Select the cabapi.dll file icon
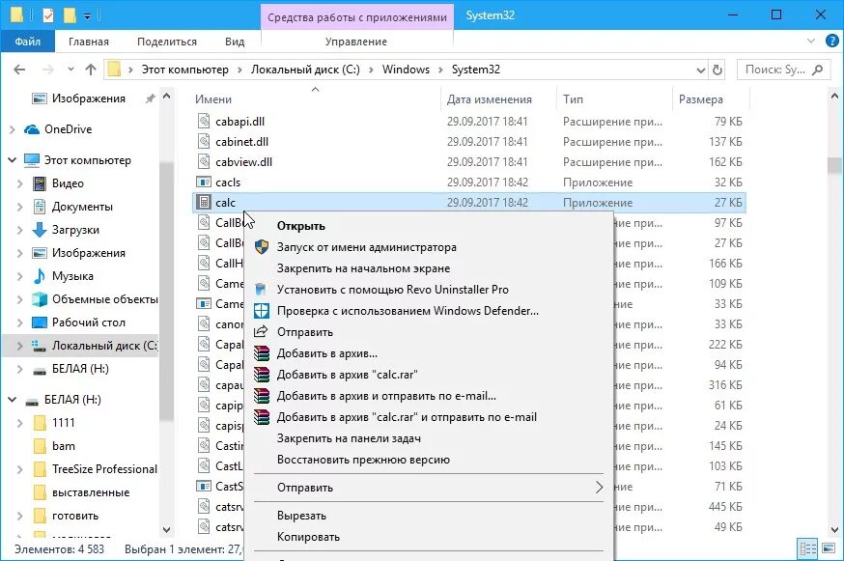 tap(204, 121)
